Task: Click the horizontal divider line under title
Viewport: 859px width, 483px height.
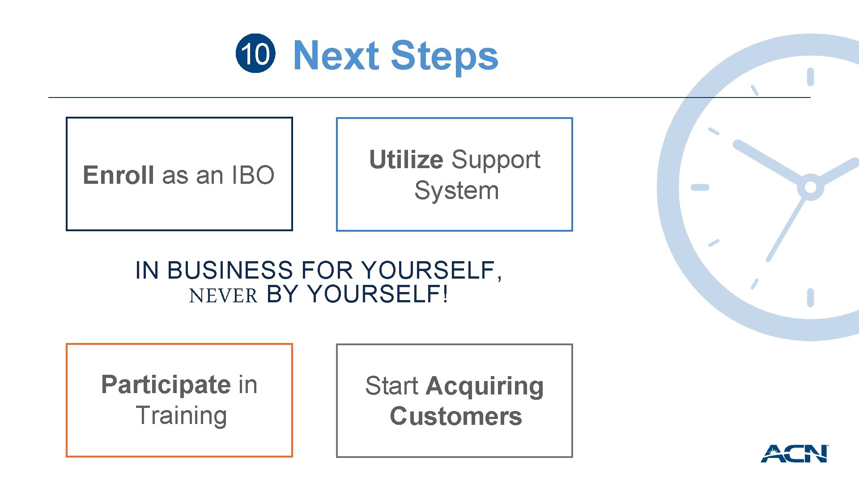Action: pos(429,97)
